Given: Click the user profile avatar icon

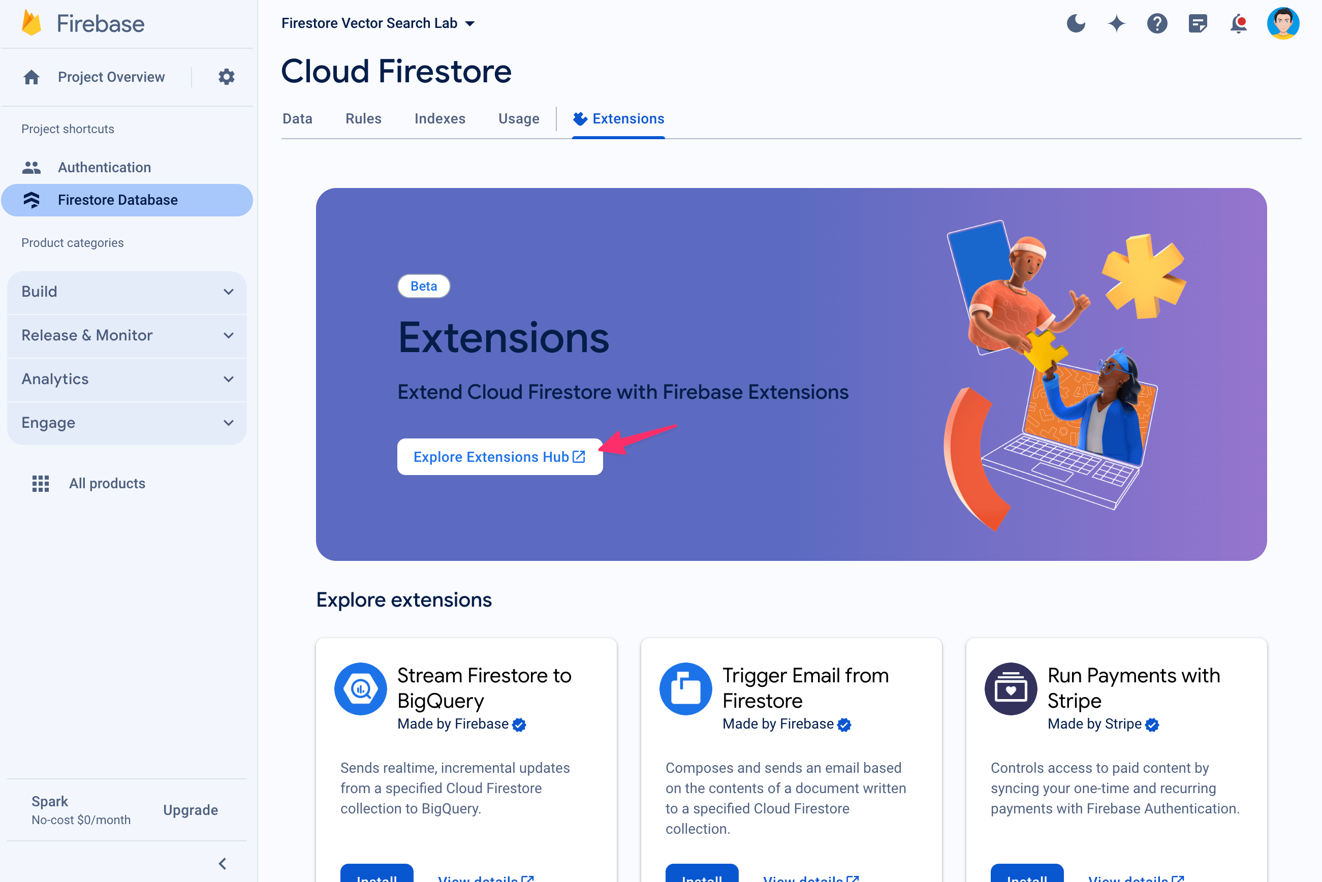Looking at the screenshot, I should click(x=1284, y=23).
